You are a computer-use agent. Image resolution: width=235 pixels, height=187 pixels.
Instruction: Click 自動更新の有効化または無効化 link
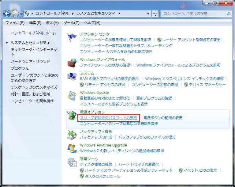tap(105, 98)
